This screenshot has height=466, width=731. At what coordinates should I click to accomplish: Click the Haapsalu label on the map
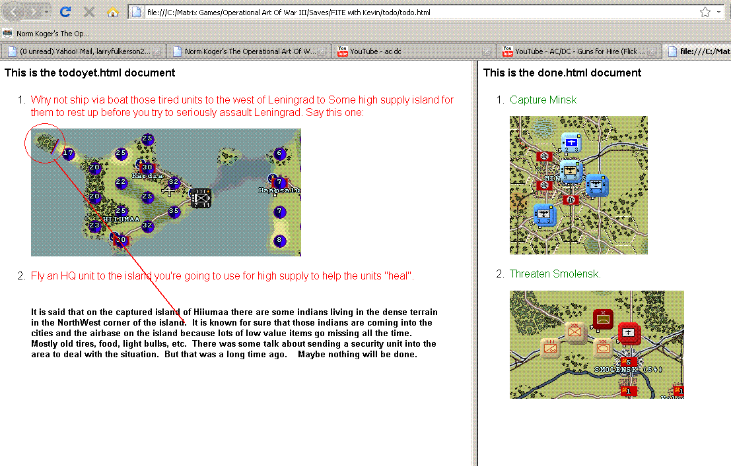pos(280,190)
